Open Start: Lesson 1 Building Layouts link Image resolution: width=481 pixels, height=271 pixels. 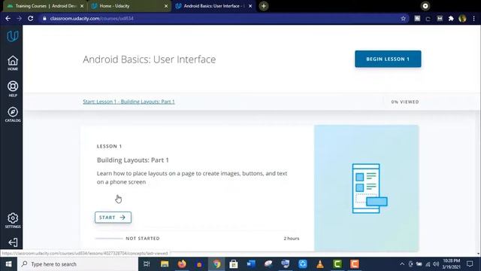[129, 102]
